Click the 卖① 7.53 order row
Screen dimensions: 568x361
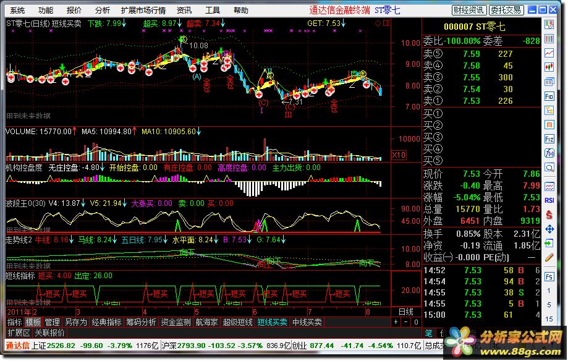(x=481, y=101)
